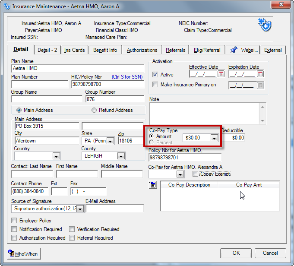Expand the Country dropdown
The width and height of the screenshot is (294, 266).
[x=56, y=156]
